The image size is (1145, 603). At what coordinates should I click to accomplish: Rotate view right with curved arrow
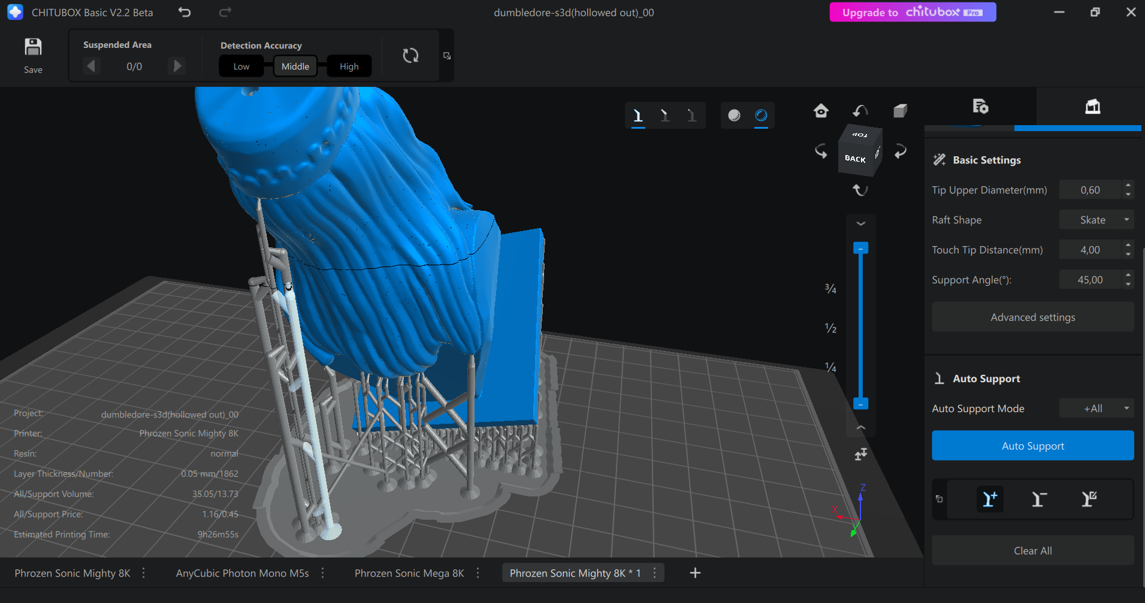pyautogui.click(x=900, y=151)
